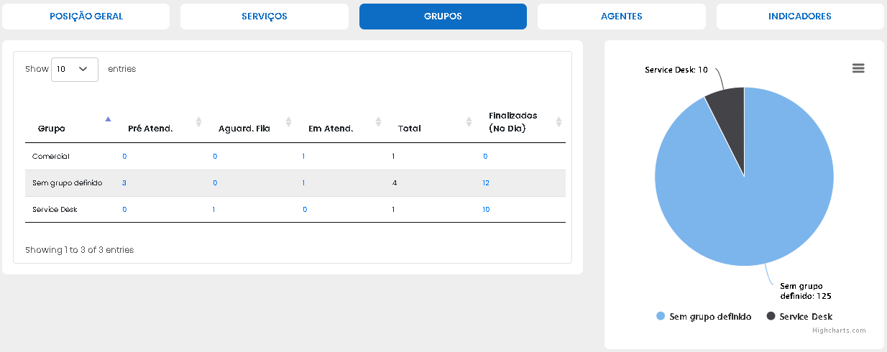This screenshot has width=887, height=352.
Task: Open the Highcharts.com credit link
Action: (839, 330)
